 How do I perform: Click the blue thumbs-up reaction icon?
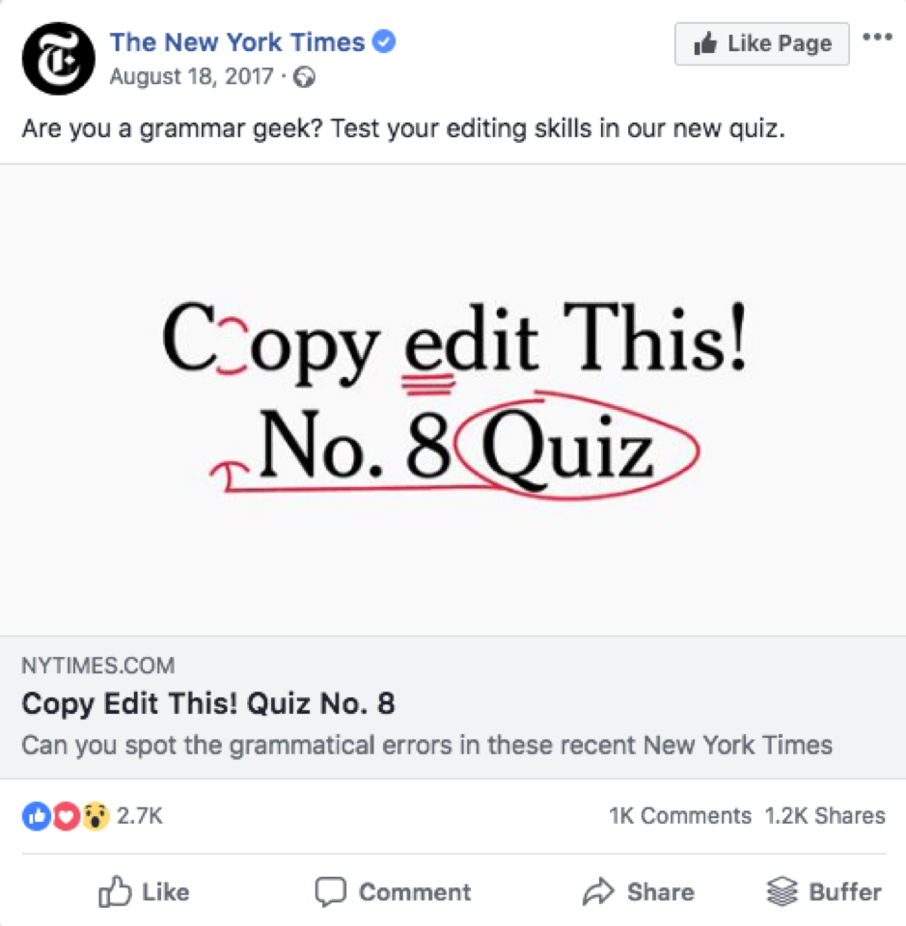pyautogui.click(x=35, y=816)
